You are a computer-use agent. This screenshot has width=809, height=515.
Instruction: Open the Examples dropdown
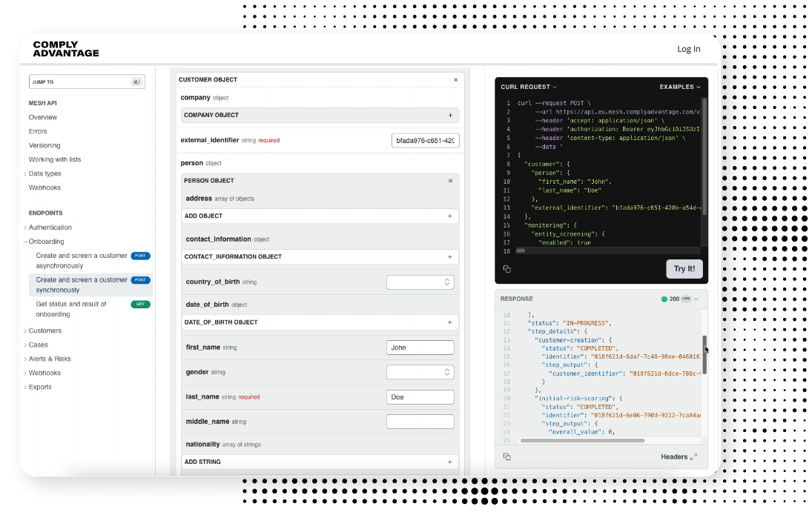click(x=680, y=87)
